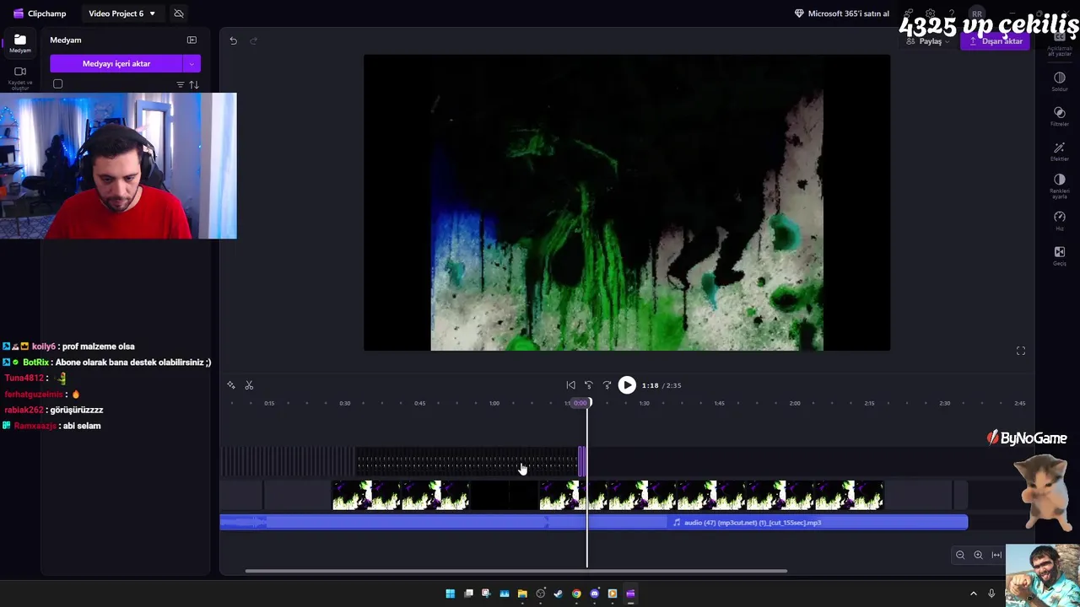Open the Windows Start menu

click(x=451, y=594)
